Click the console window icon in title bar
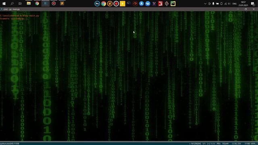 (x=2, y=9)
